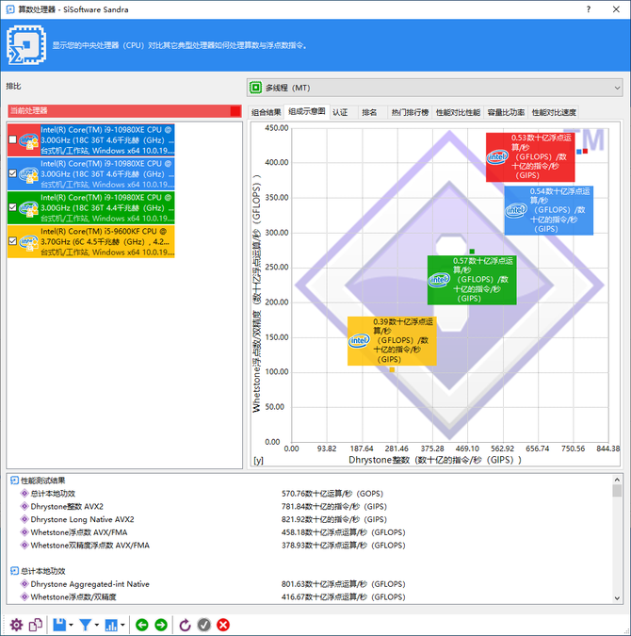
Task: Click the green chip icon in multithread combo
Action: click(256, 88)
